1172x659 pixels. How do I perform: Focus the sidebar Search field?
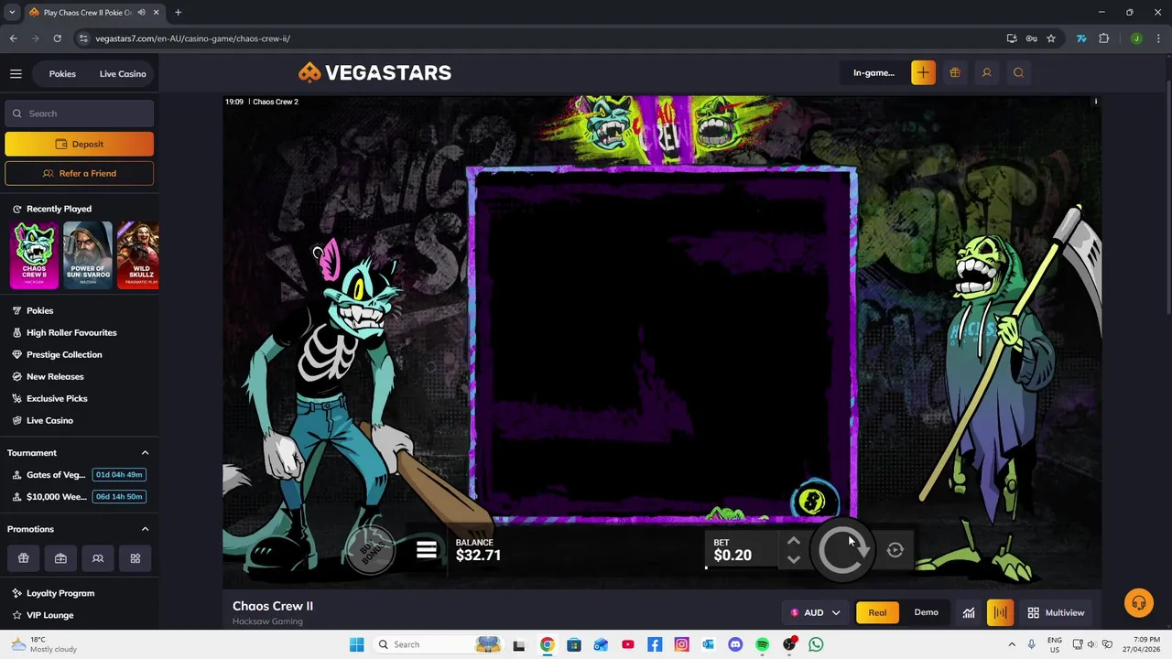coord(79,113)
